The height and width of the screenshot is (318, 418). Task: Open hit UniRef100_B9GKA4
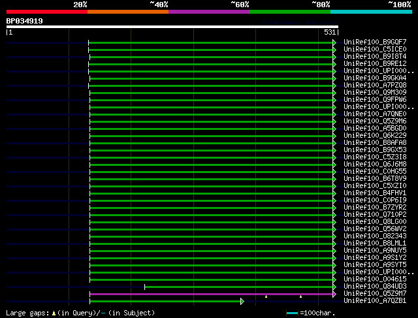tap(375, 78)
